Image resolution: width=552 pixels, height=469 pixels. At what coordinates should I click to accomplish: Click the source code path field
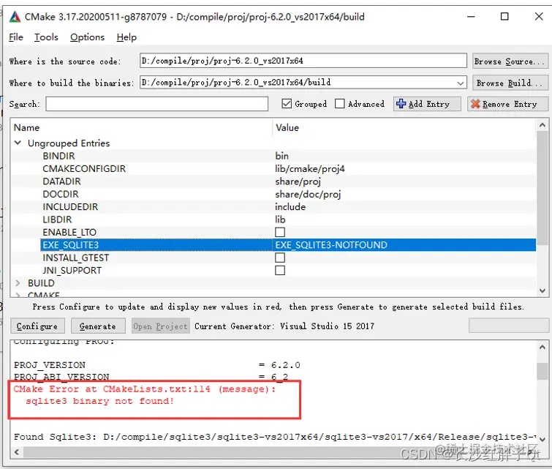pyautogui.click(x=303, y=61)
